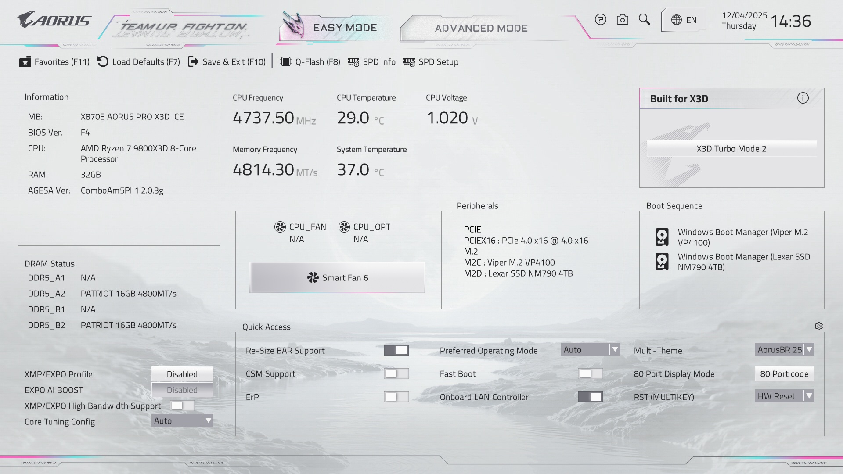Click the Built for X3D info icon

tap(803, 98)
